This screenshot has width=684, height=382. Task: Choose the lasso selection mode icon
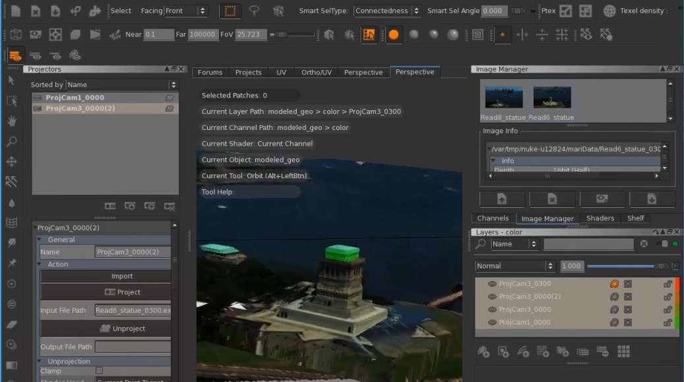[x=254, y=11]
